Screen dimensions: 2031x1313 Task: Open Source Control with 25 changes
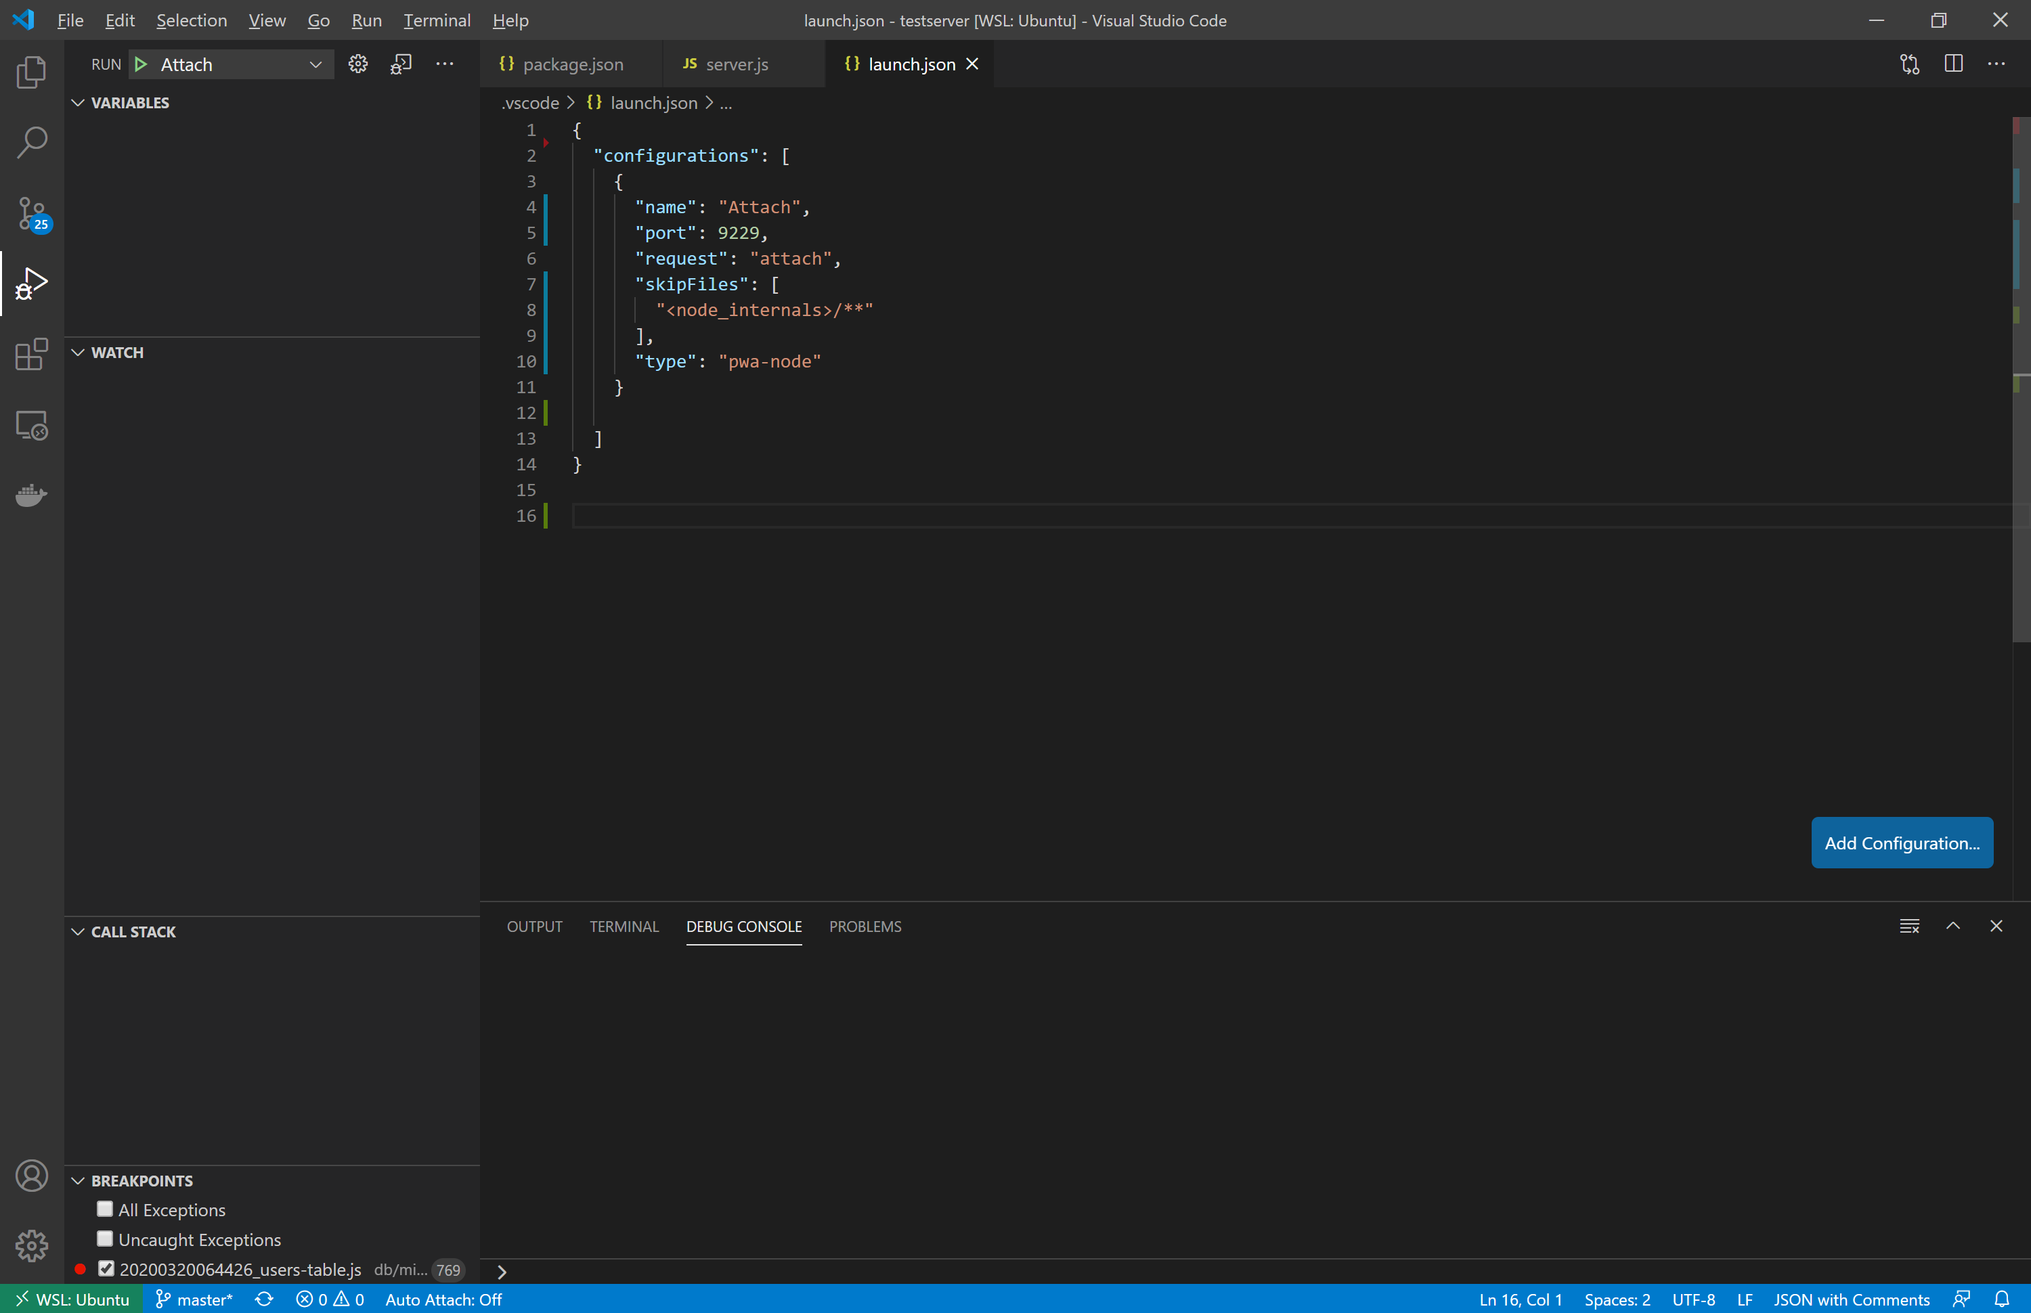pos(32,213)
